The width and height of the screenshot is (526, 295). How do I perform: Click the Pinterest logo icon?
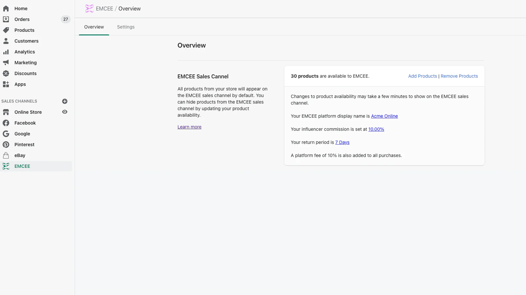[6, 145]
